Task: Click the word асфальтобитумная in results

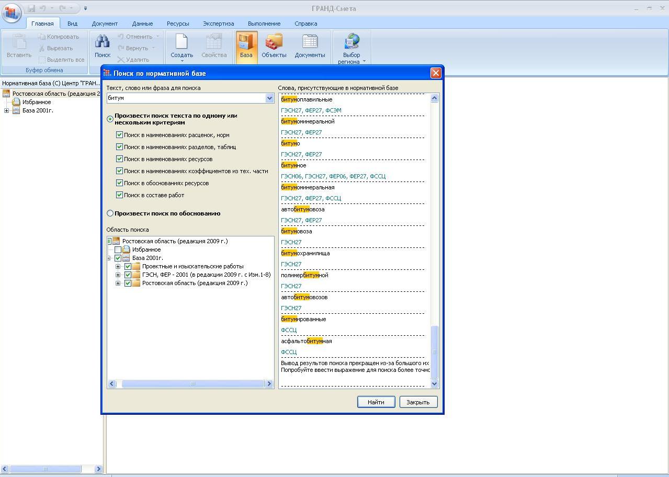Action: pyautogui.click(x=306, y=341)
